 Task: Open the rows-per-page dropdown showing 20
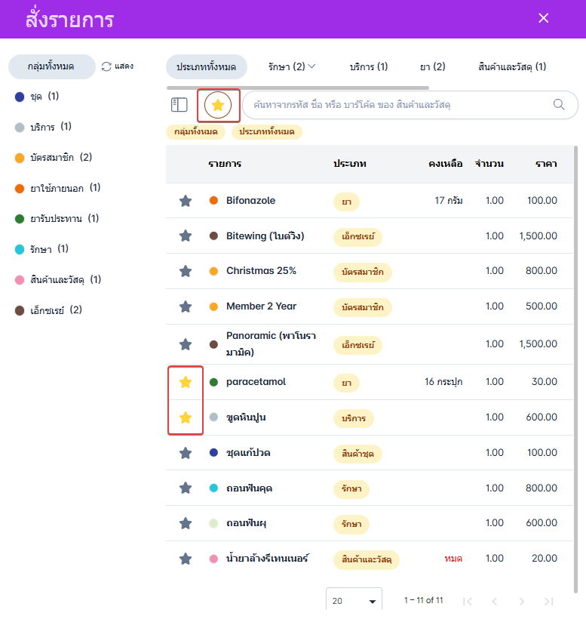point(354,601)
